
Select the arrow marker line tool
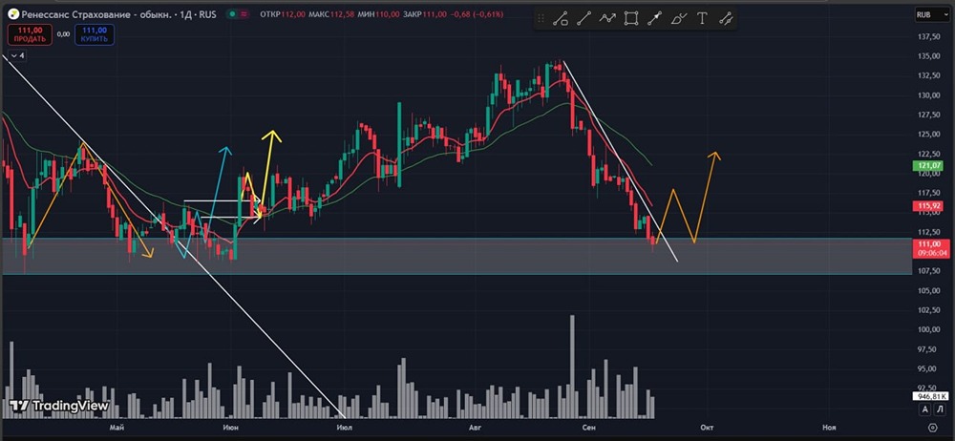(655, 19)
